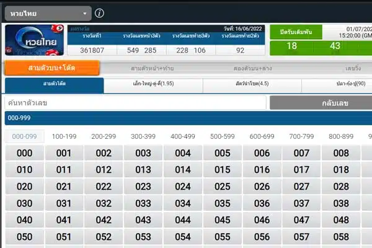
Task: Select the สามตัวบน+โต๊ด orange tab
Action: 52,68
